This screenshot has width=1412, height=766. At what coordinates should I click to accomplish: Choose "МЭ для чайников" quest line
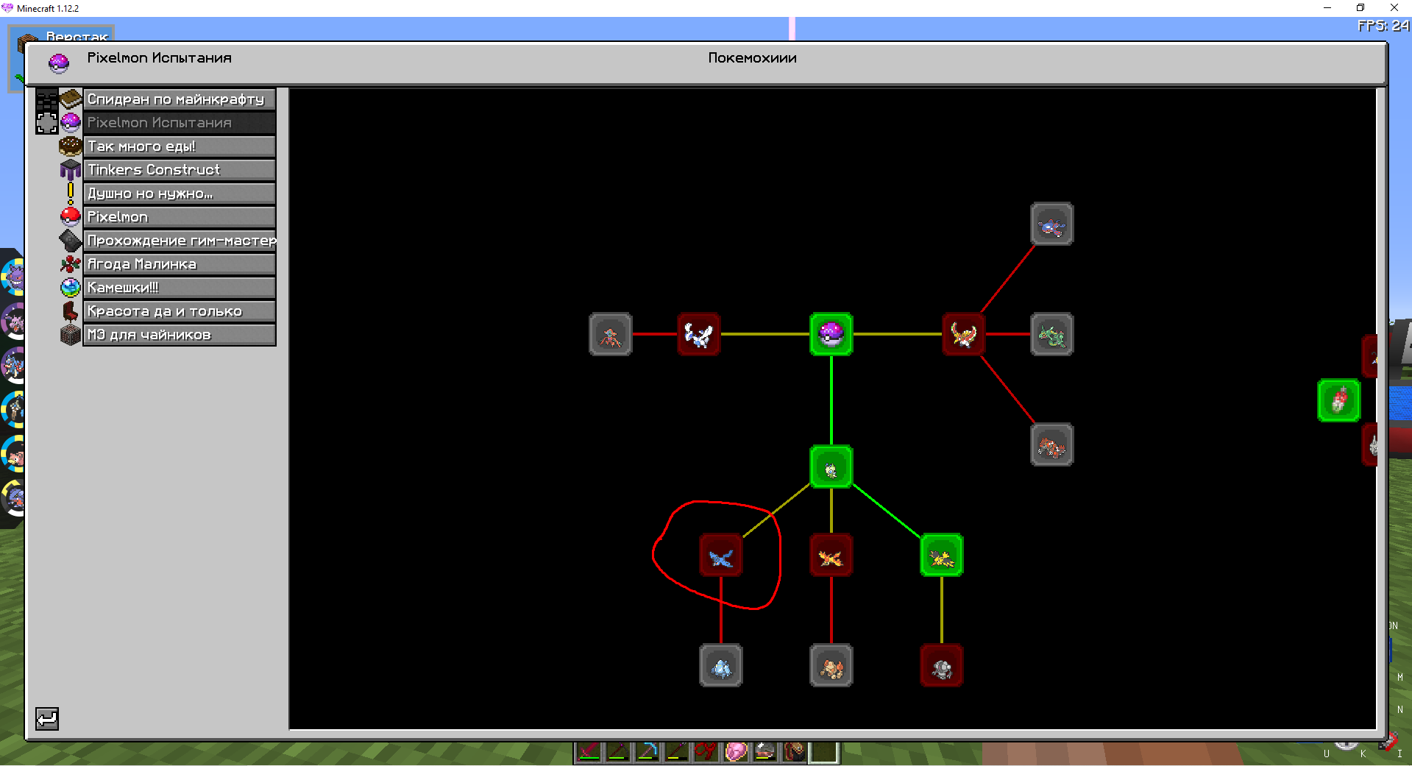click(x=179, y=335)
